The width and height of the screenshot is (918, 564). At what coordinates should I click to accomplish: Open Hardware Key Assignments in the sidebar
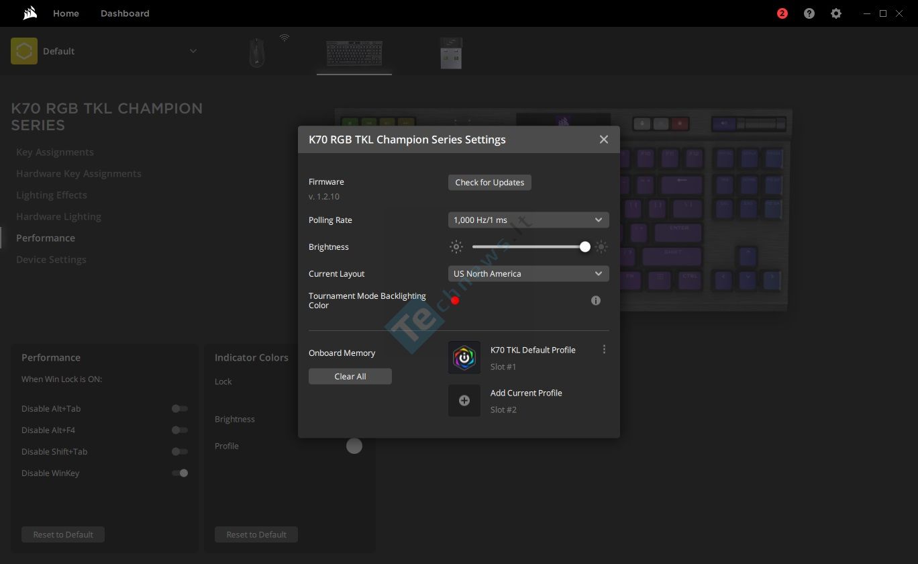(x=79, y=174)
